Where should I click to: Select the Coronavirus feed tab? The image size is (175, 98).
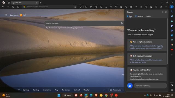(x=47, y=90)
